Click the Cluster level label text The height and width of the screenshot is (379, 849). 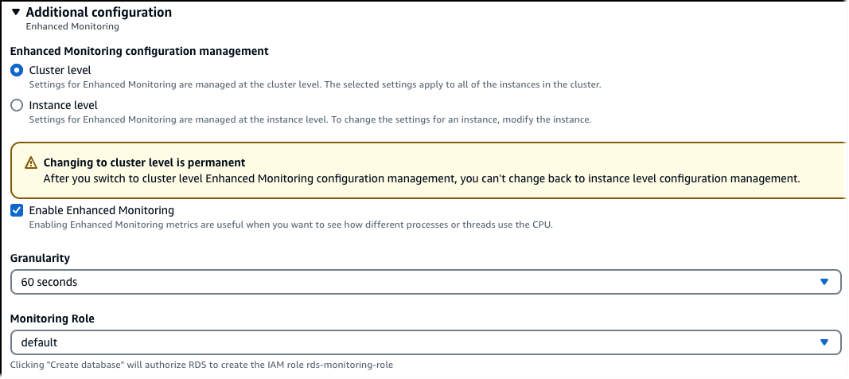[x=60, y=70]
